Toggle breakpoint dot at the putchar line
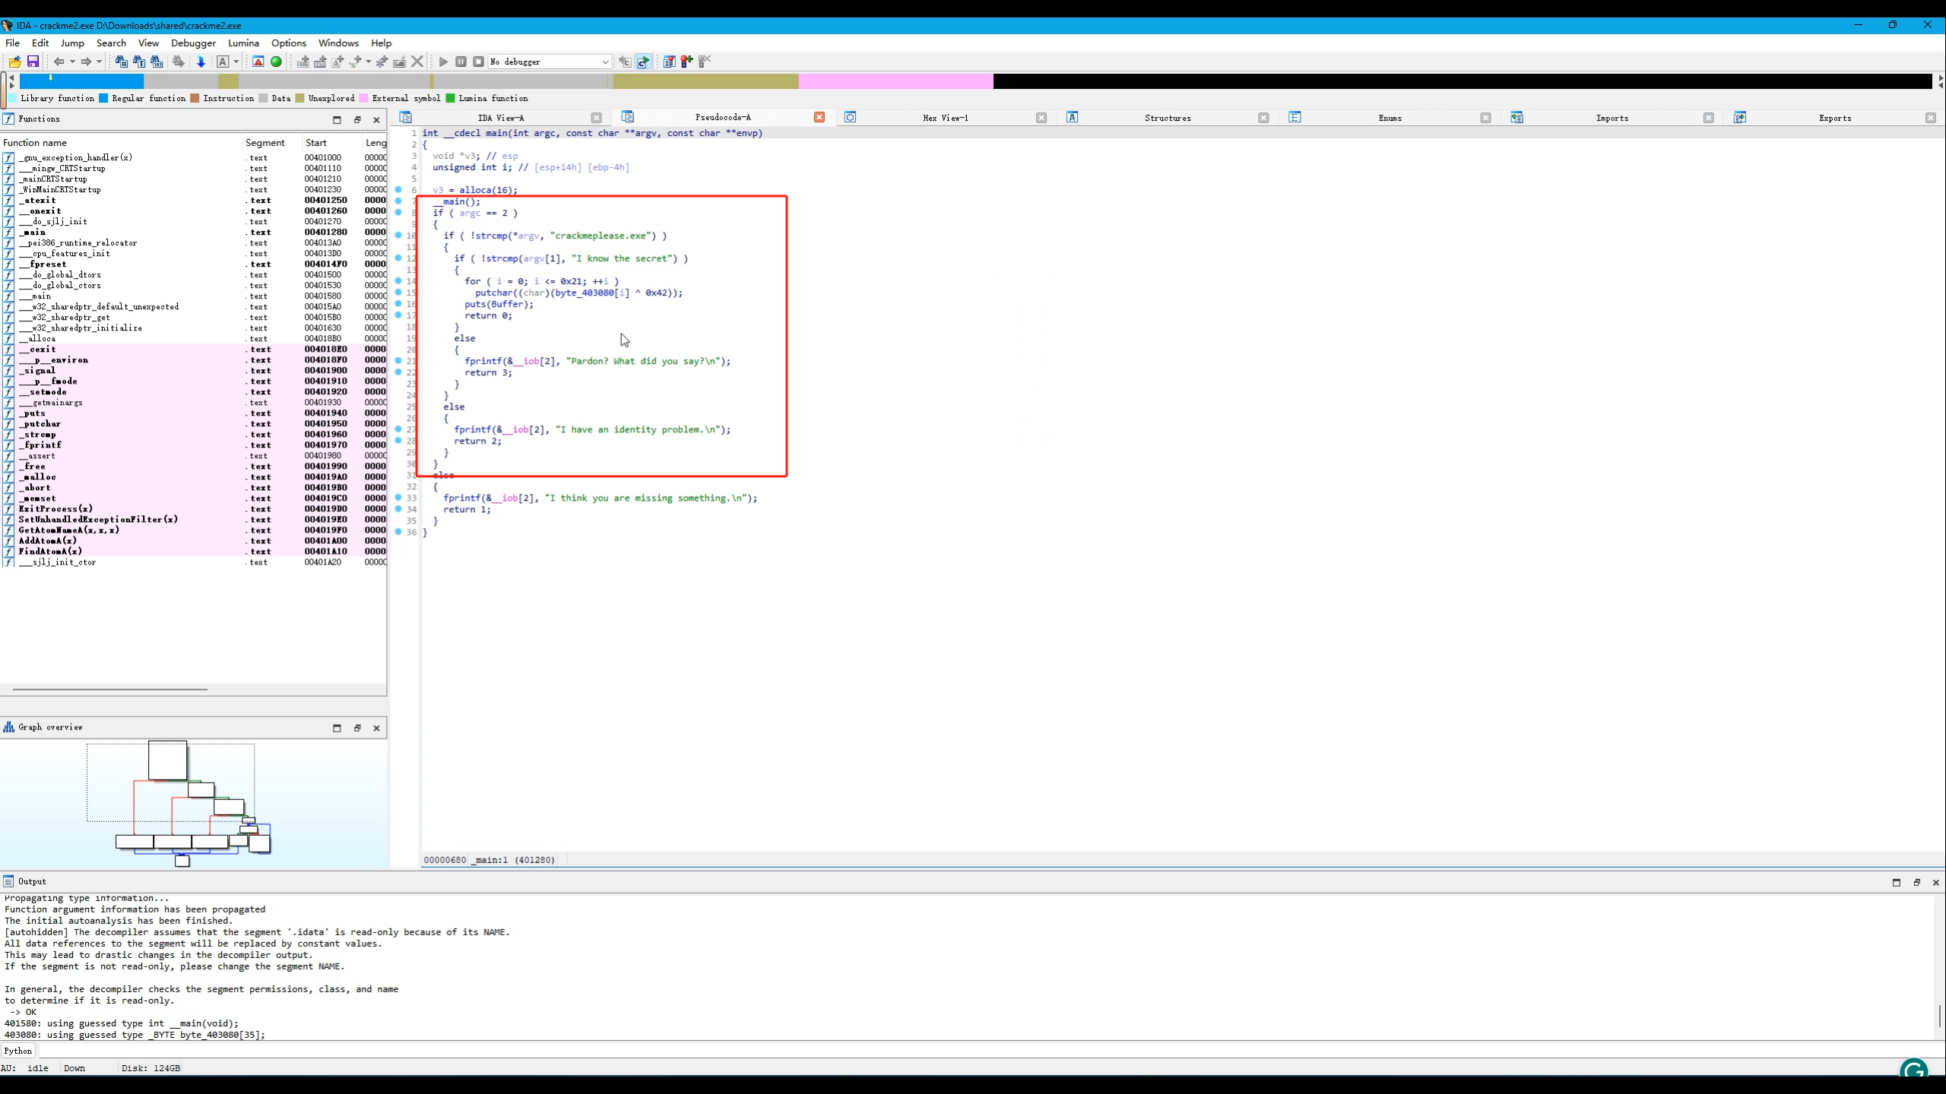Viewport: 1946px width, 1094px height. [398, 292]
